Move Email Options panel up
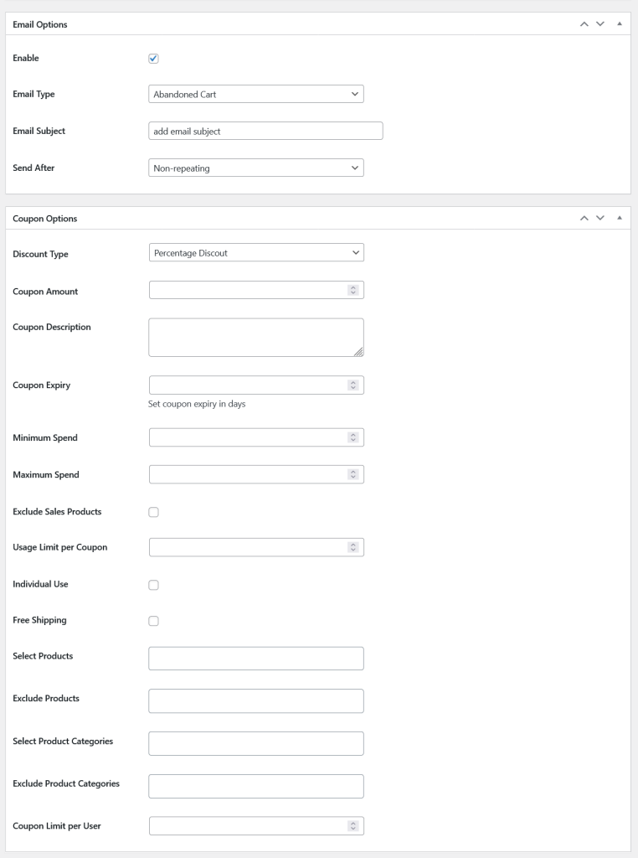 (x=584, y=24)
